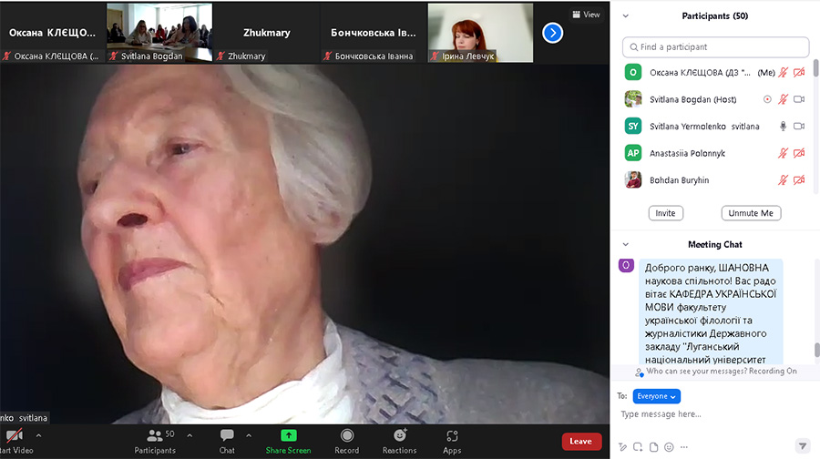Select Svitlana Bogdan video thumbnail
Viewport: 820px width, 459px height.
[x=159, y=33]
